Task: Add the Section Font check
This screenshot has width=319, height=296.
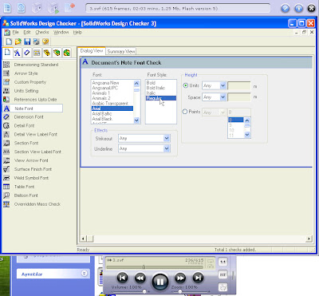Action: tap(26, 143)
